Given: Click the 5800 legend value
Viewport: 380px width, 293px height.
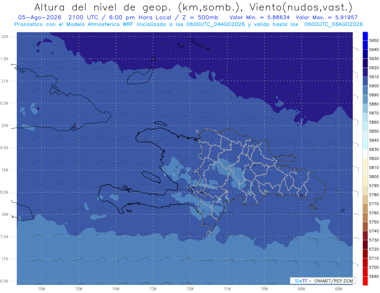Looking at the screenshot, I should click(374, 176).
